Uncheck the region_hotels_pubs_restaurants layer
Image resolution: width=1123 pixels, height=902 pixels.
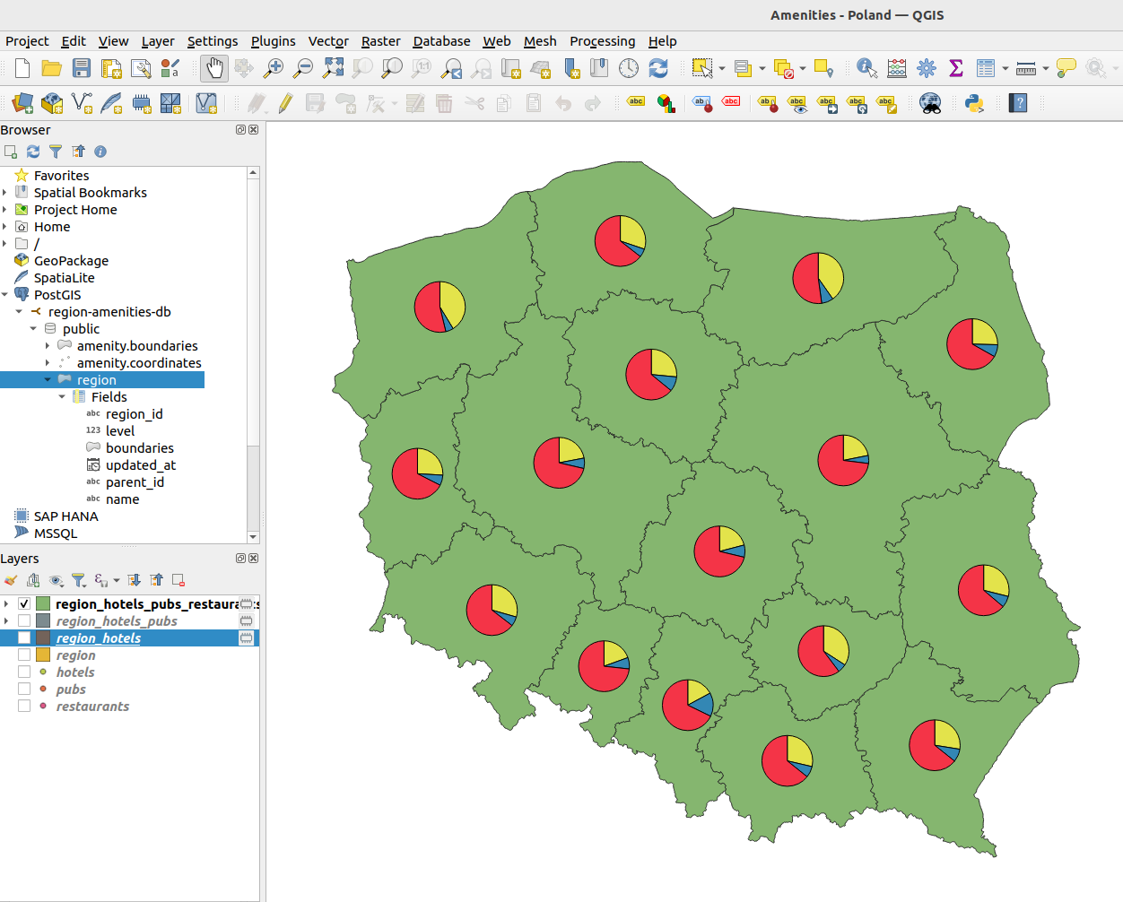[24, 604]
